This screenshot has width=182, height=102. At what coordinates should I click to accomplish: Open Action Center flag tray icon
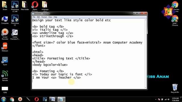pyautogui.click(x=159, y=99)
